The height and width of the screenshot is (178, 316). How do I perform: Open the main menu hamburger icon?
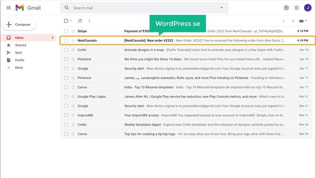(8, 8)
